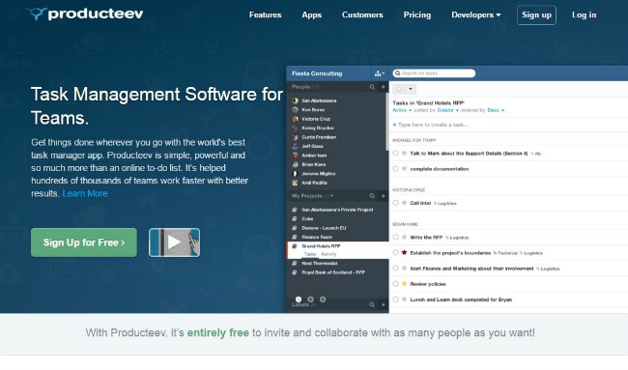
Task: Click the yellow star on 'Review policies'
Action: [404, 284]
